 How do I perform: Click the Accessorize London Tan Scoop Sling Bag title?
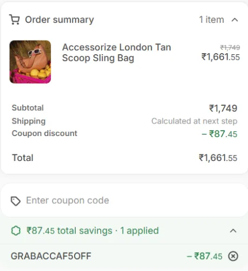116,53
